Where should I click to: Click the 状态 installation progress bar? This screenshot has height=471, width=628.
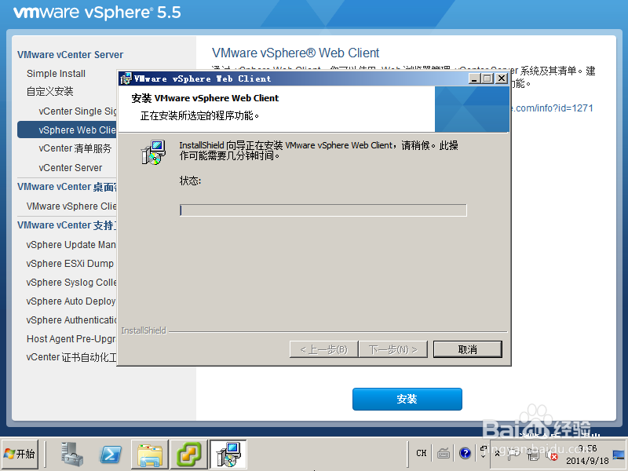pyautogui.click(x=323, y=210)
